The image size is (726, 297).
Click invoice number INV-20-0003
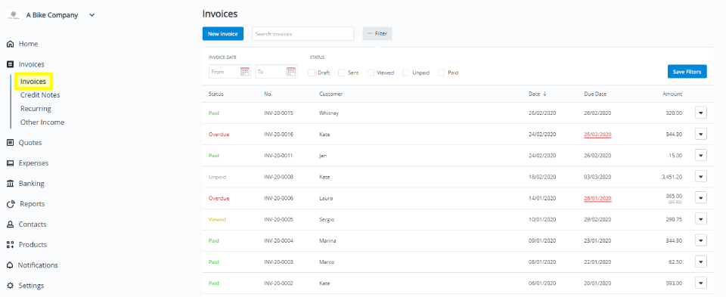pyautogui.click(x=279, y=261)
